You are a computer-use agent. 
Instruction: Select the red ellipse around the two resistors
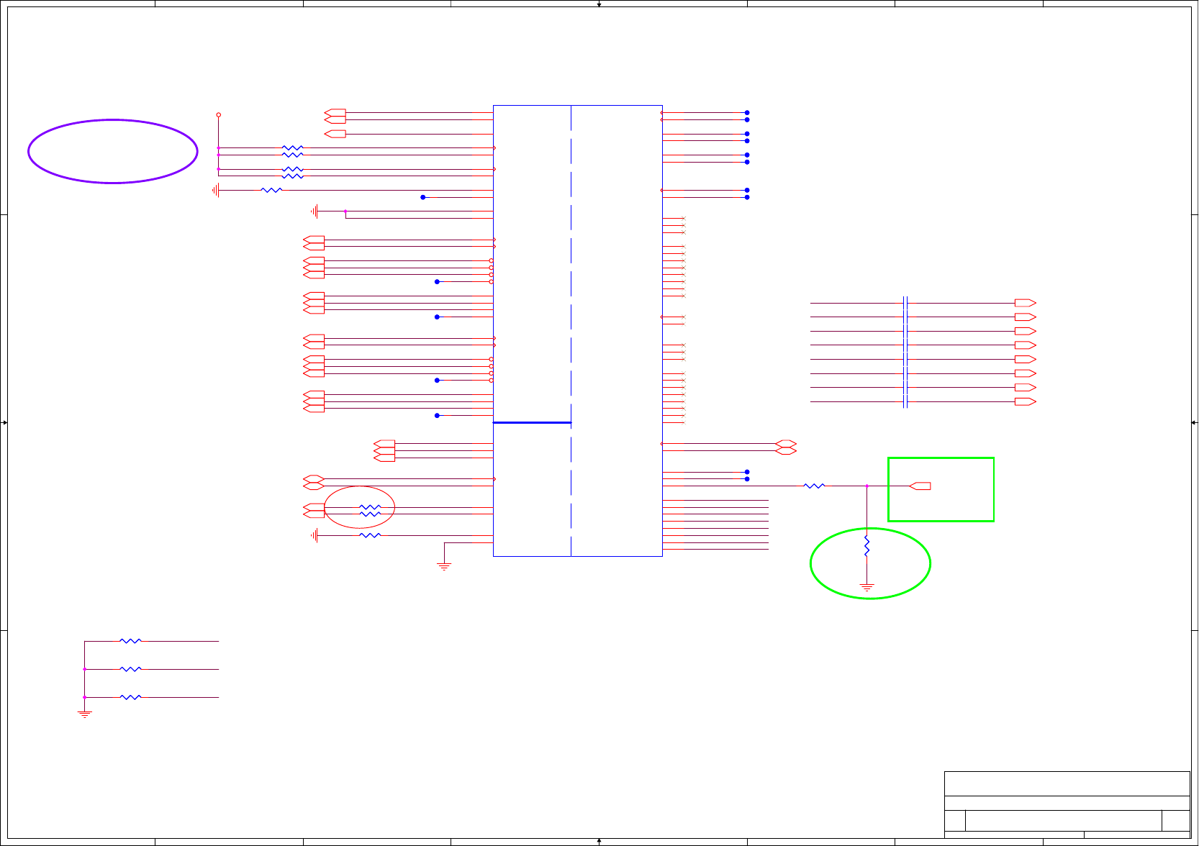[359, 507]
